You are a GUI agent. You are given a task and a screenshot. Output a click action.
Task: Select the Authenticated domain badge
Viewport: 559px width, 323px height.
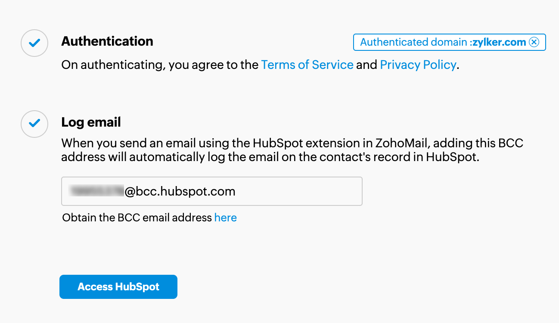pos(450,42)
